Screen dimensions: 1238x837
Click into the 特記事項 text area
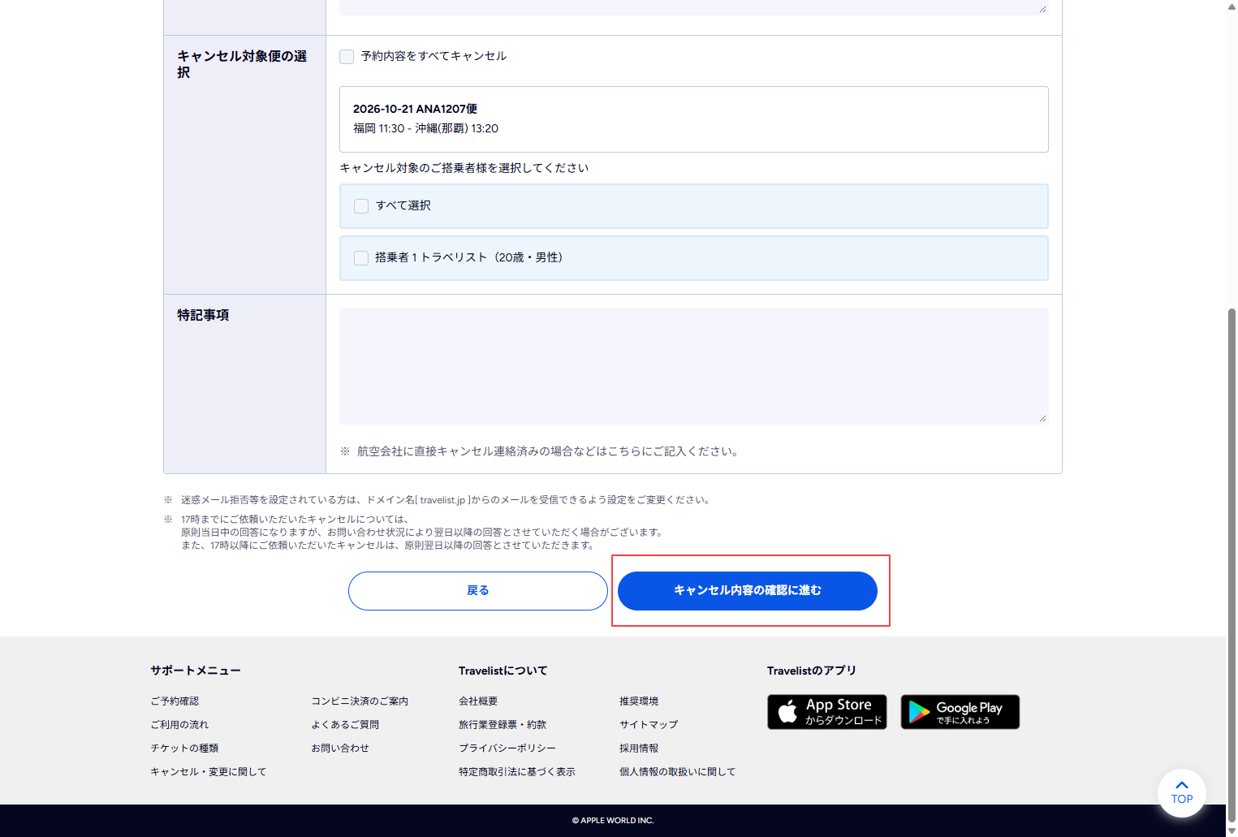tap(693, 365)
